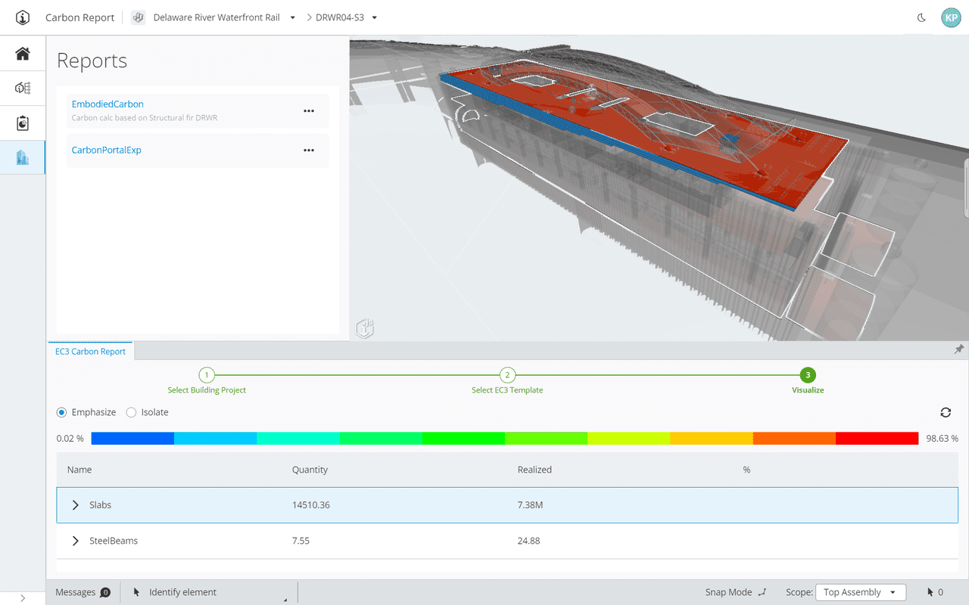The height and width of the screenshot is (605, 969).
Task: Expand the Slabs row
Action: click(74, 504)
